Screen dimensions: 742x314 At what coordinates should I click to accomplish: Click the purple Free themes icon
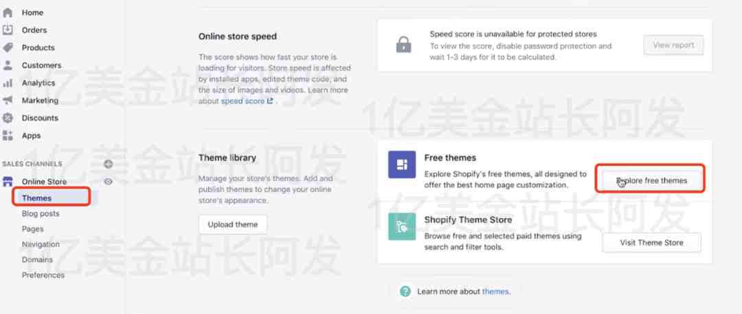pos(402,165)
